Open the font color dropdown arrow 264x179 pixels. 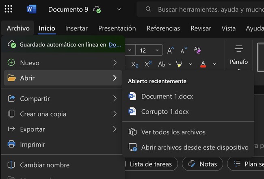(x=214, y=64)
